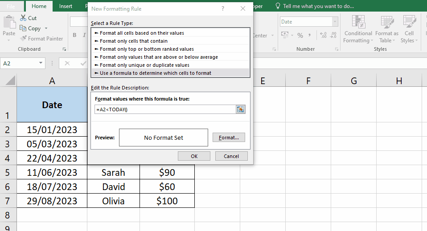Click the 'No Format Set' preview box
Screen dimensions: 427x231
pos(164,138)
